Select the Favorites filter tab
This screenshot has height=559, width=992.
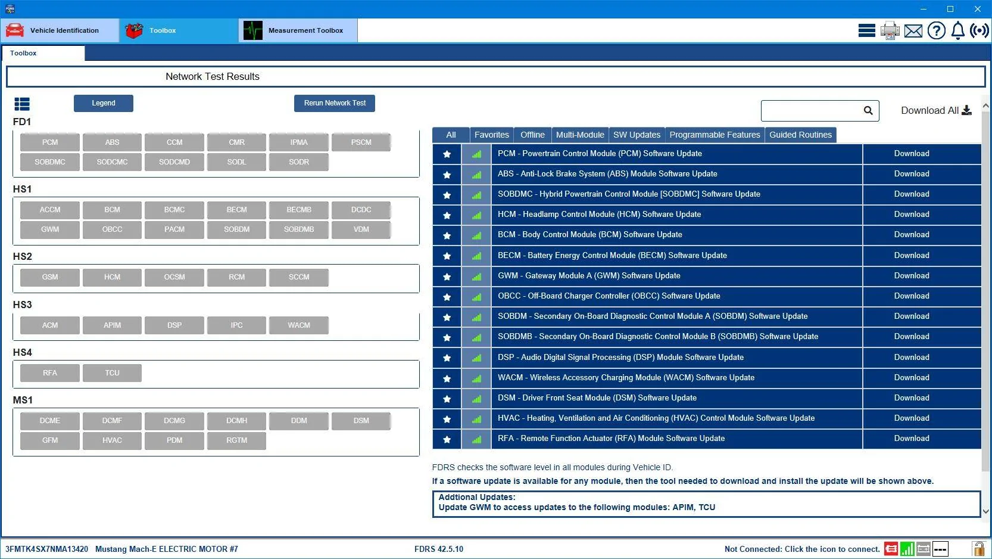point(492,135)
